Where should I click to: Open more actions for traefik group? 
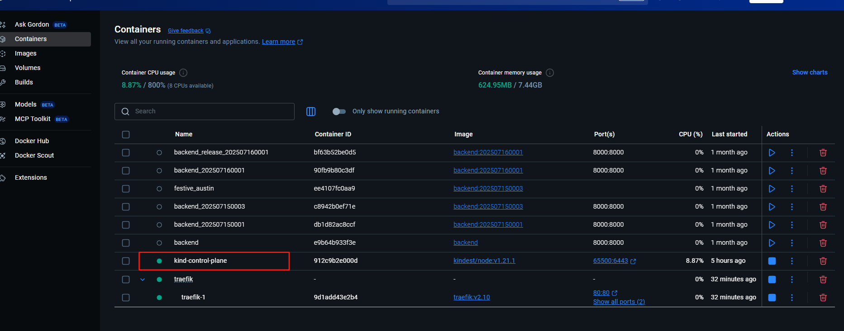[x=792, y=280]
